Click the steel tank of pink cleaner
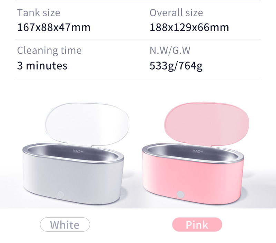 193,152
